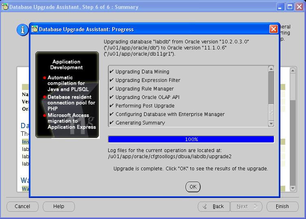Viewport: 306px width, 219px height.
Task: Click the log path /u01/app/oracle/cfgtoollogs/dbua/labdb/upgrade2
Action: pos(170,157)
